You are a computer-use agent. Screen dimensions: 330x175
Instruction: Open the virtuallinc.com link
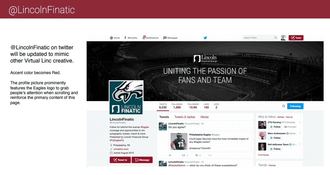tap(121, 149)
